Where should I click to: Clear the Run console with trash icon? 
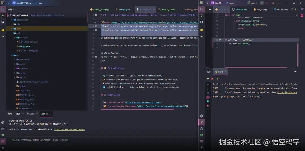[208, 105]
